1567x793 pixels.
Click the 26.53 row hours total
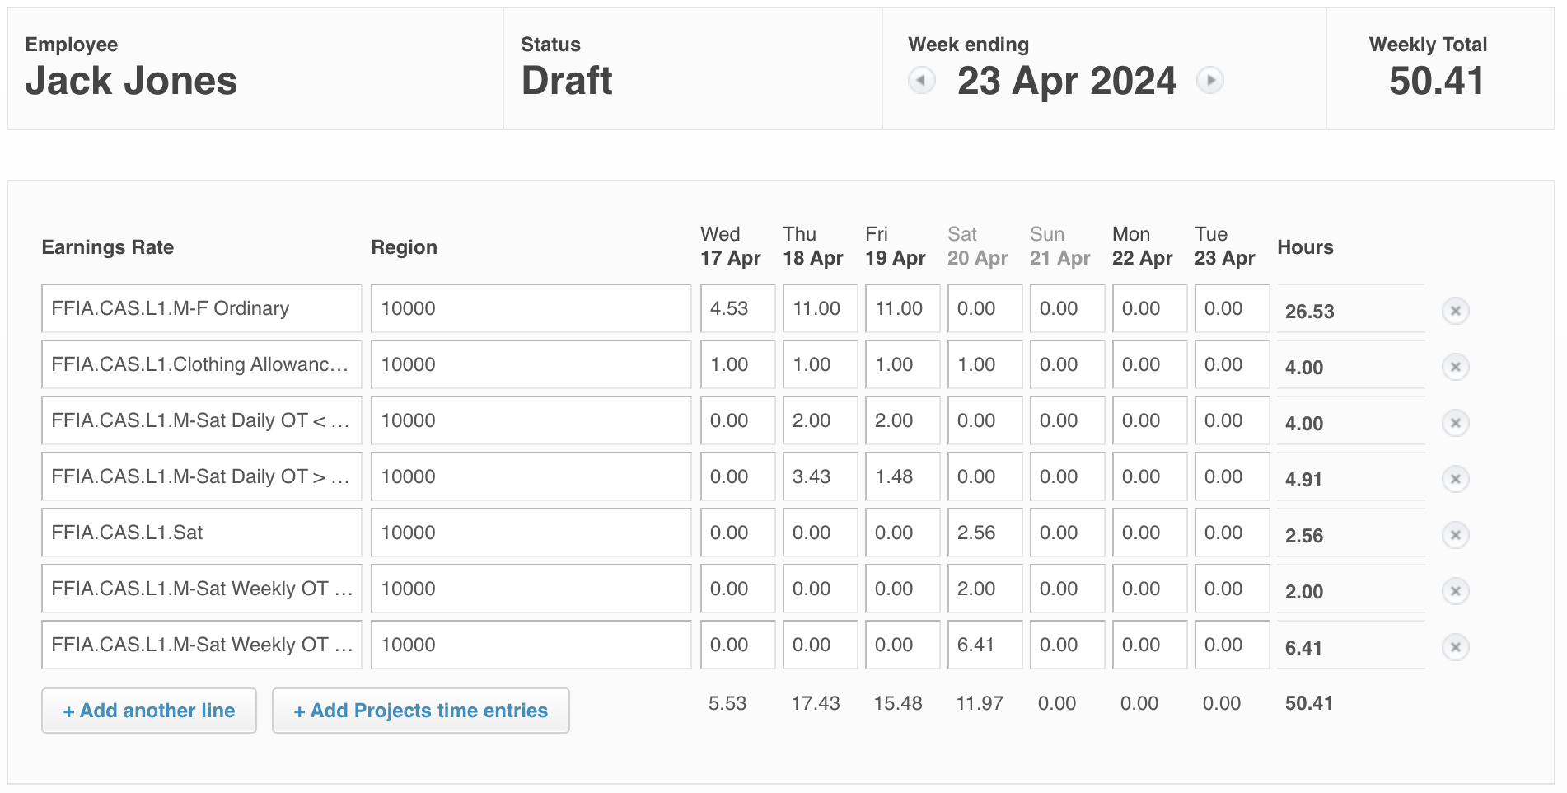pos(1309,312)
